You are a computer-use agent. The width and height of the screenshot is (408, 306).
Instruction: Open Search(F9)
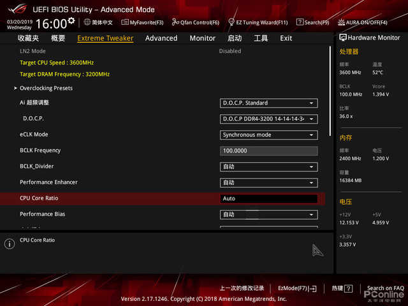313,22
